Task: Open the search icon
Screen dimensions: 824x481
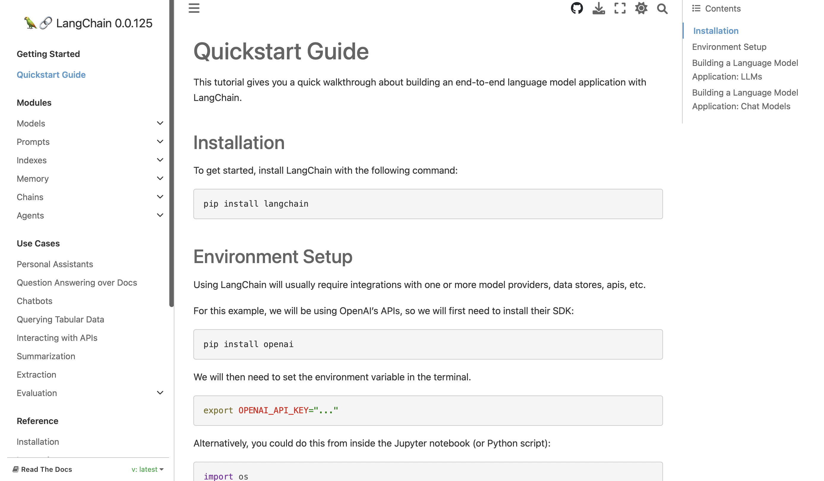Action: point(662,8)
